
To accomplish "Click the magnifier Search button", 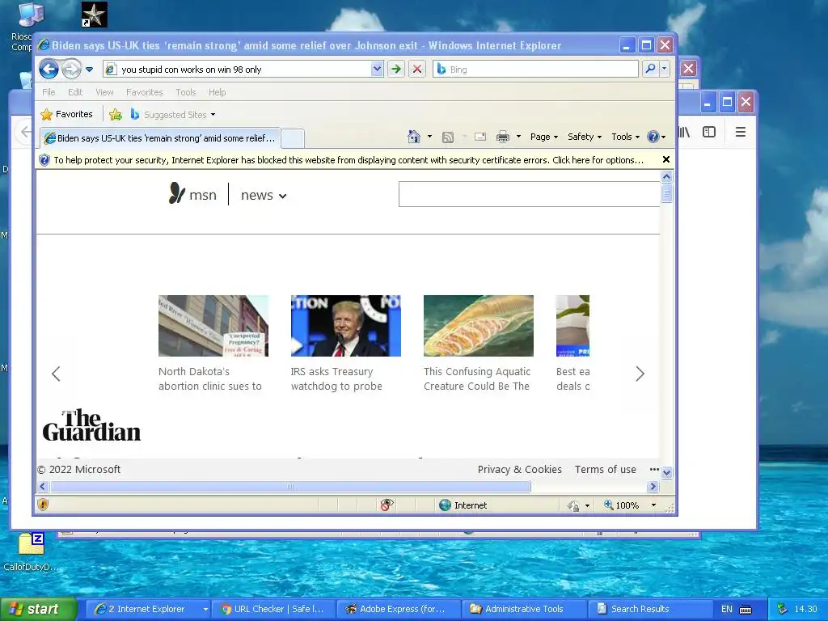I will point(651,69).
